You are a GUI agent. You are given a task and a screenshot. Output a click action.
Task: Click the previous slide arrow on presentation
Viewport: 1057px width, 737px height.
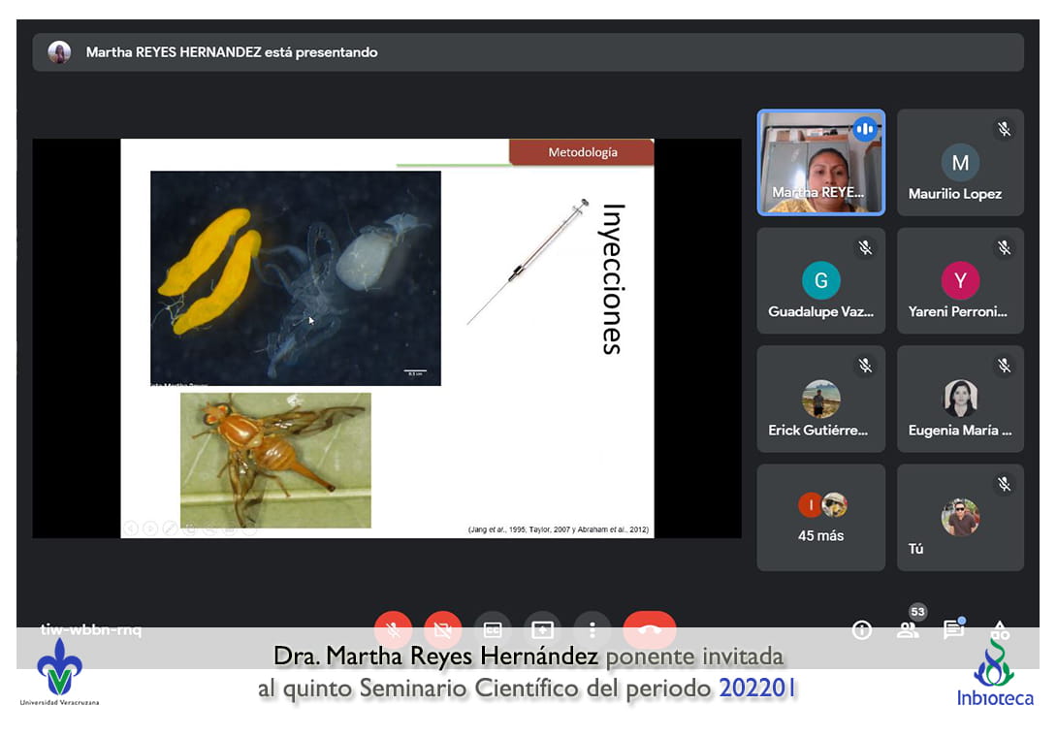coord(131,528)
